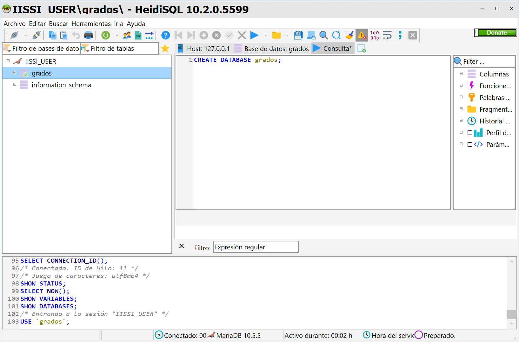Screen dimensions: 519x342
Task: Reformat SQL using the broom icon
Action: point(349,35)
